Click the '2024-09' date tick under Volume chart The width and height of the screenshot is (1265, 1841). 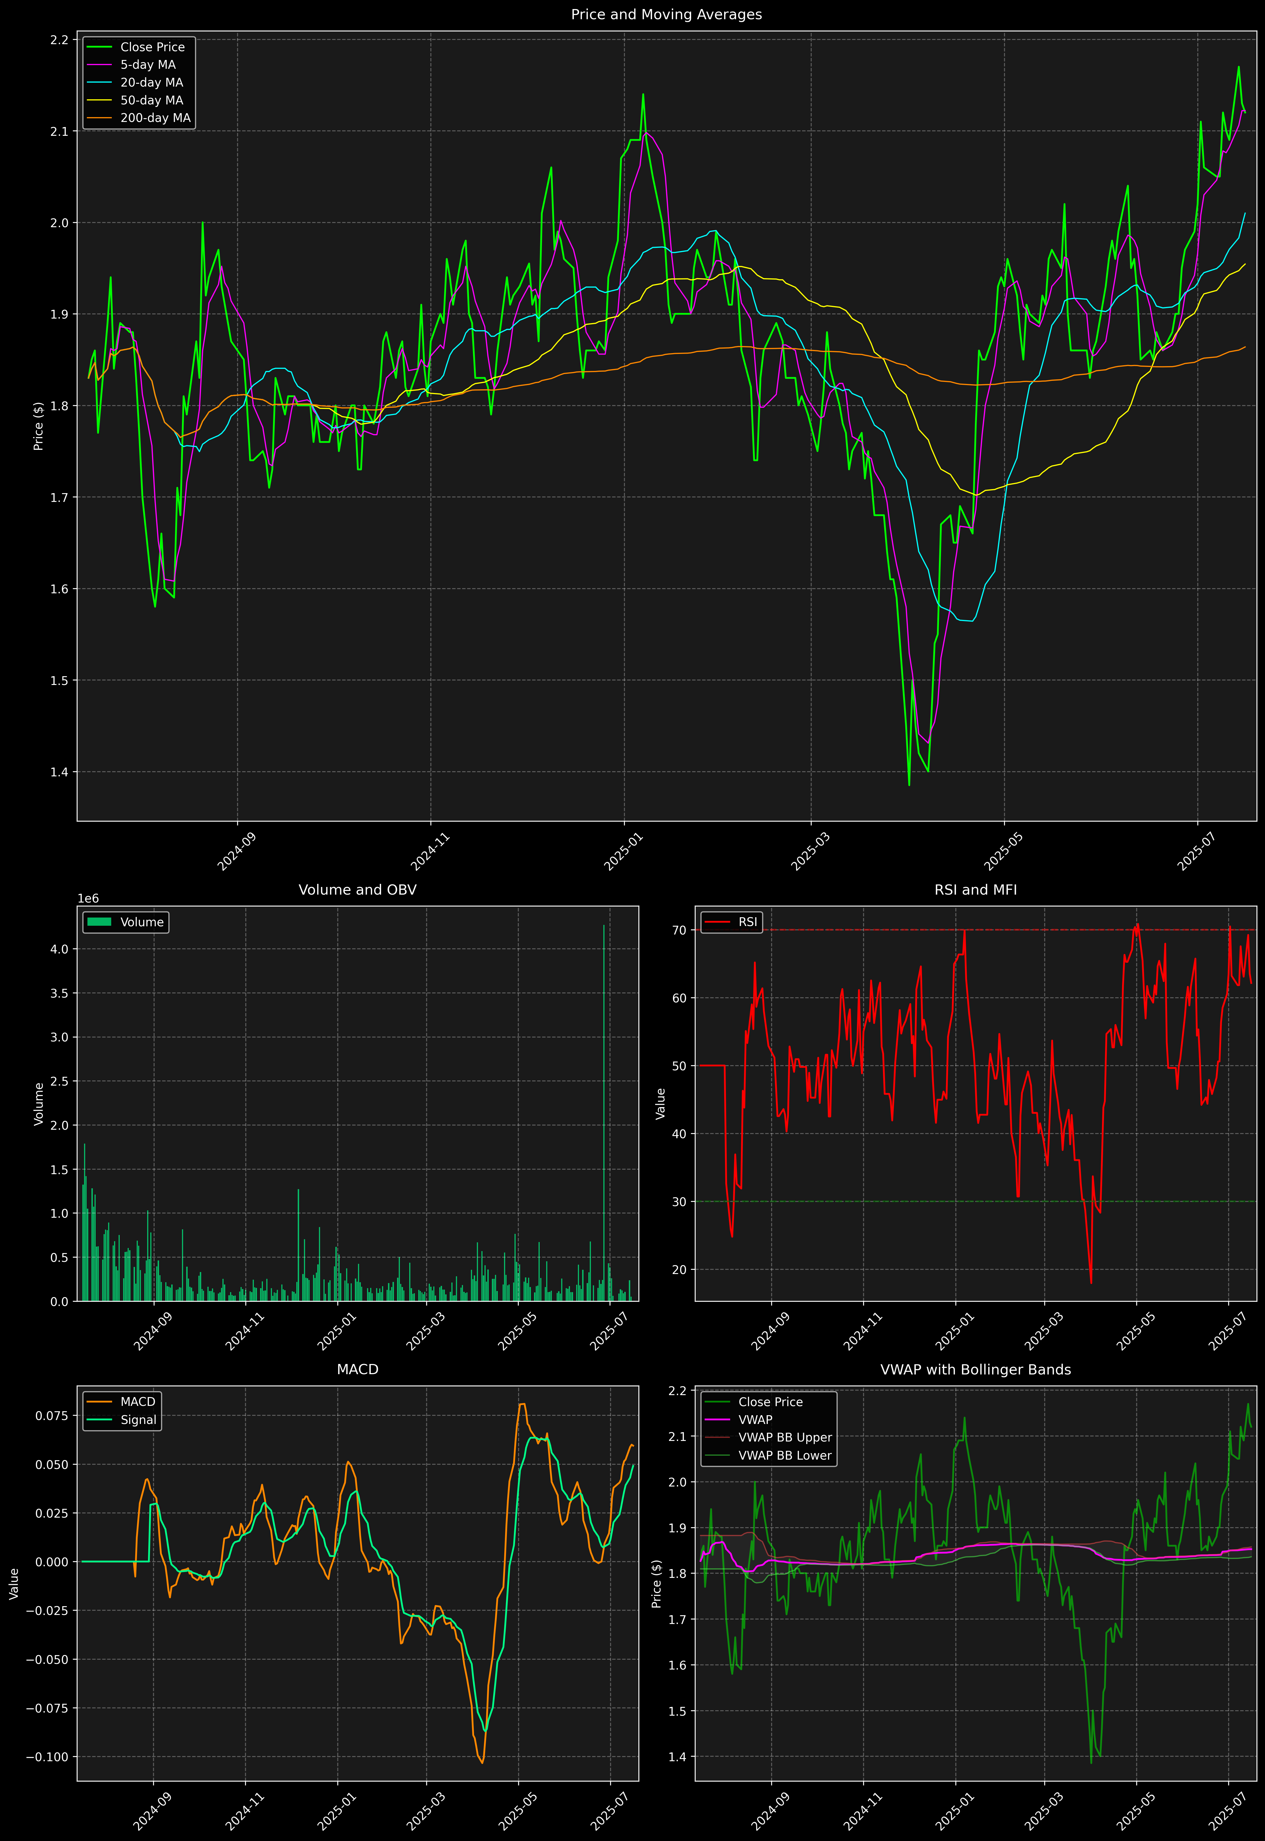[x=153, y=1332]
